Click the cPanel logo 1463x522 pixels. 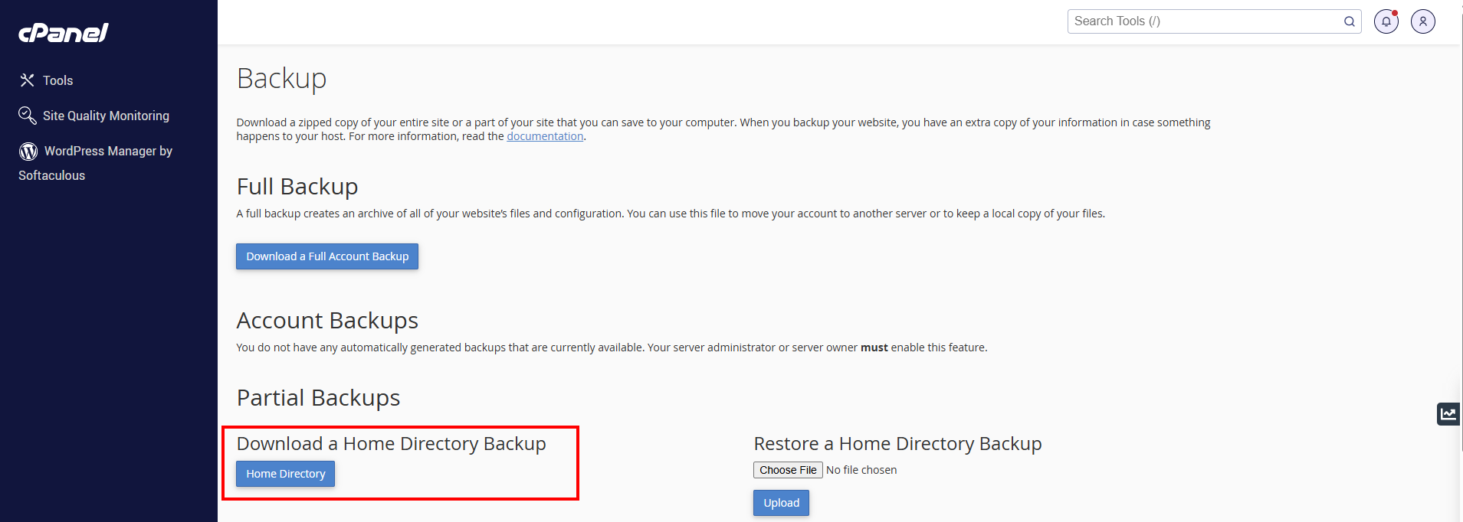64,32
